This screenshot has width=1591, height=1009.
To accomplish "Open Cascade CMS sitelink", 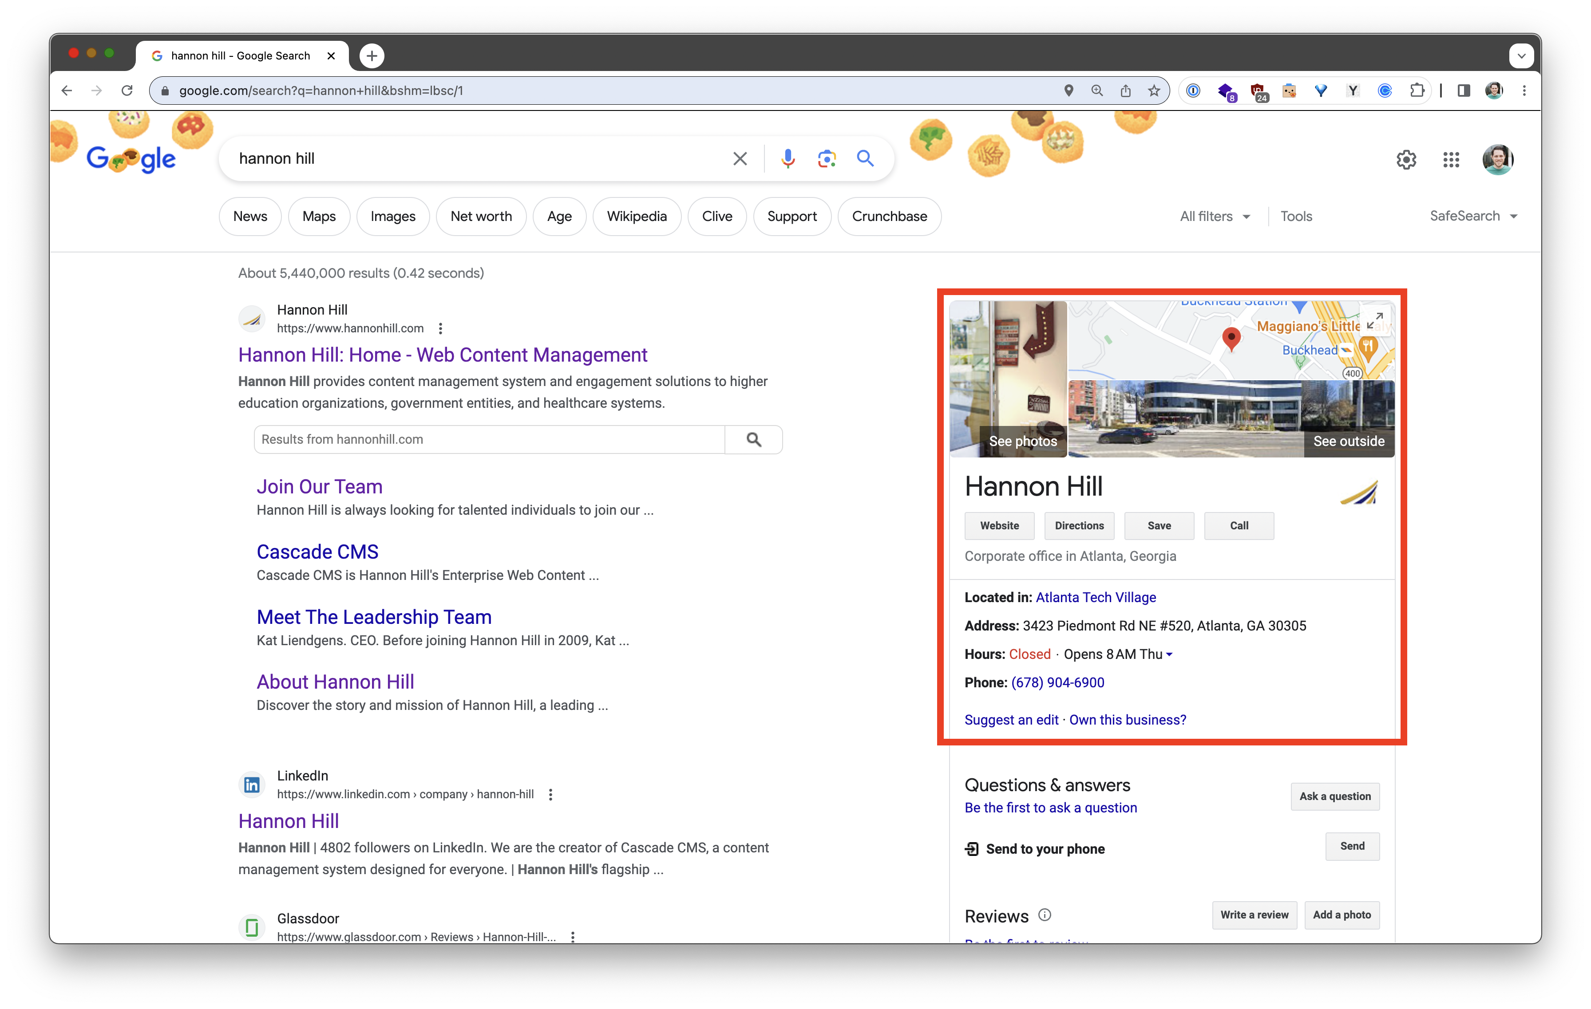I will [x=317, y=552].
